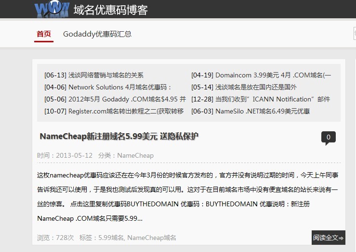Click the excerpt text 点击这里复制优惠码BUYTHEDOMAIN
The width and height of the screenshot is (356, 252).
(124, 204)
